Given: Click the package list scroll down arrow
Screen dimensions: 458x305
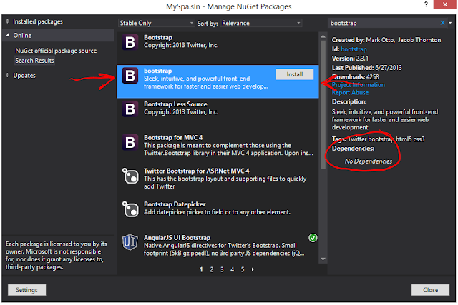Looking at the screenshot, I should click(323, 259).
